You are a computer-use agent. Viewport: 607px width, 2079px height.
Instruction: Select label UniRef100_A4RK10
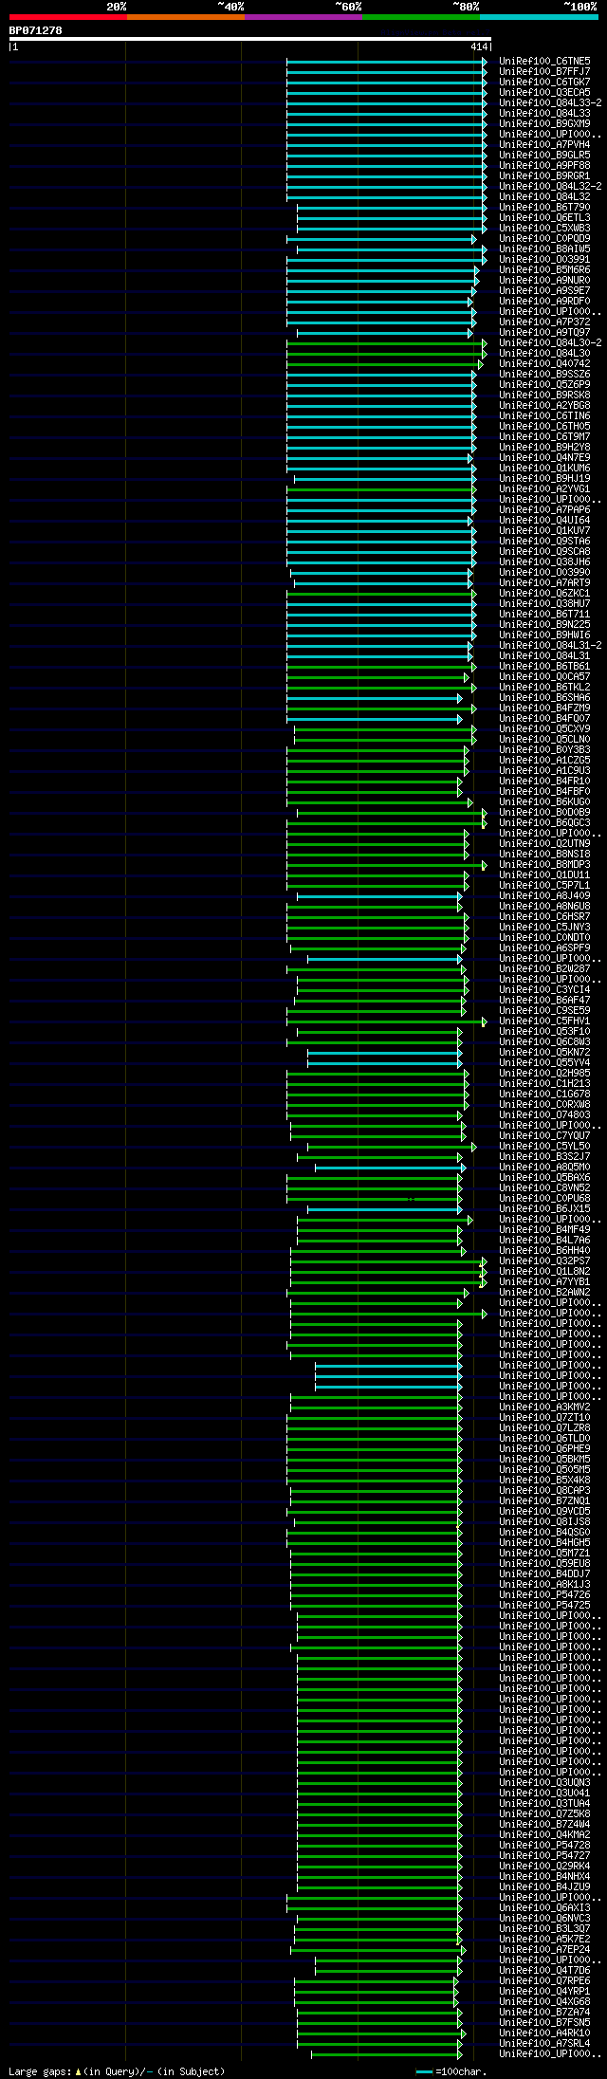[544, 2033]
